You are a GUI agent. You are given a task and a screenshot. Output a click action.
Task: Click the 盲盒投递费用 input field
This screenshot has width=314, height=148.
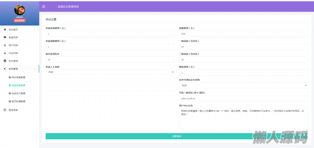(x=110, y=34)
